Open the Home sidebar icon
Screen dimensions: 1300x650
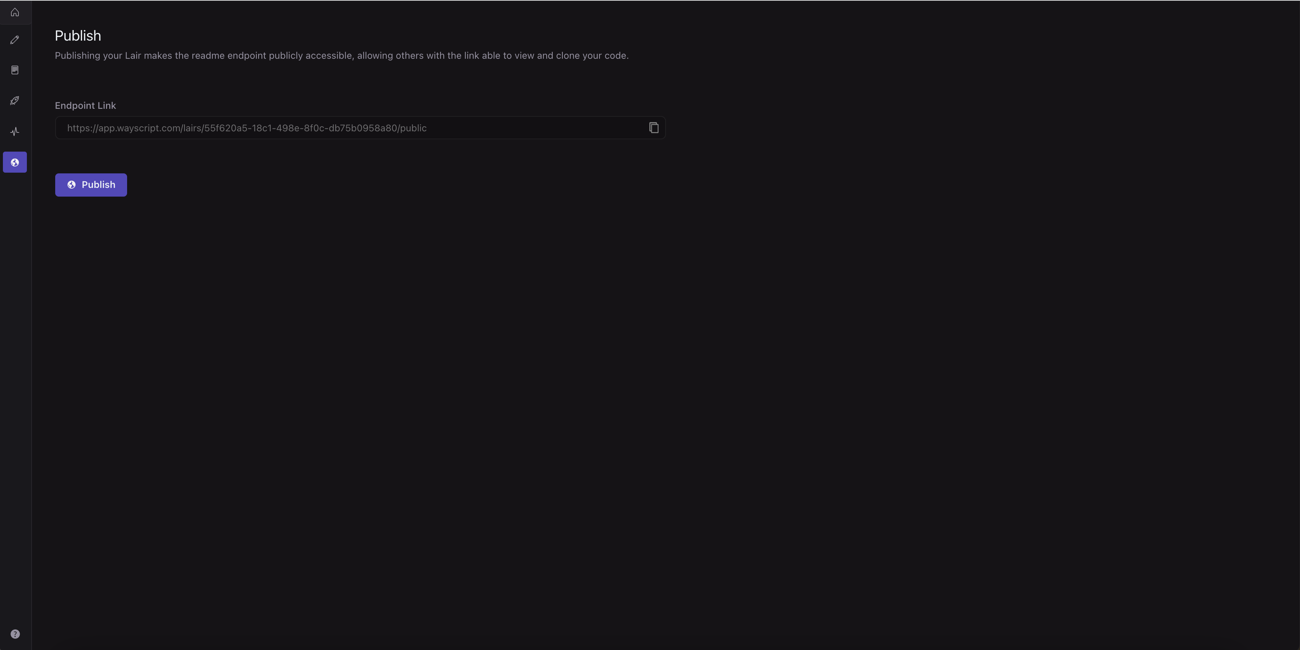[x=15, y=12]
